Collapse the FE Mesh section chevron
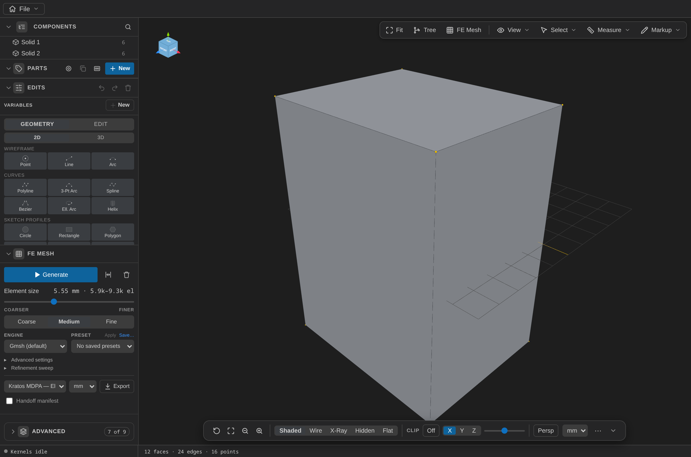 (x=9, y=254)
